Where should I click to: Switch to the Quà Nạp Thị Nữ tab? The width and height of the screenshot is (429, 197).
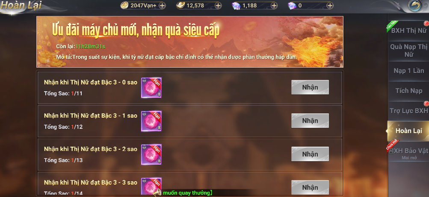coord(408,51)
